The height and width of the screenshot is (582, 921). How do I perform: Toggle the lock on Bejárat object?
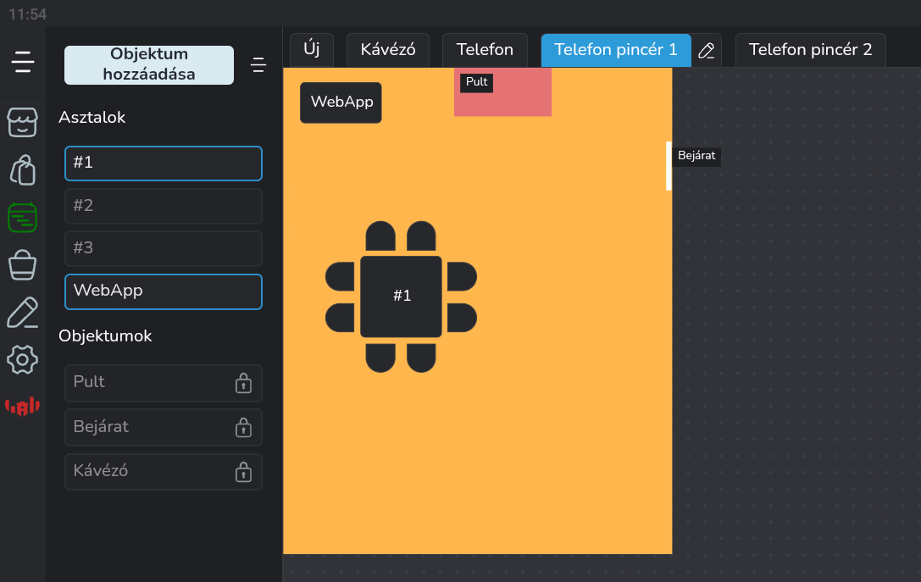[243, 427]
